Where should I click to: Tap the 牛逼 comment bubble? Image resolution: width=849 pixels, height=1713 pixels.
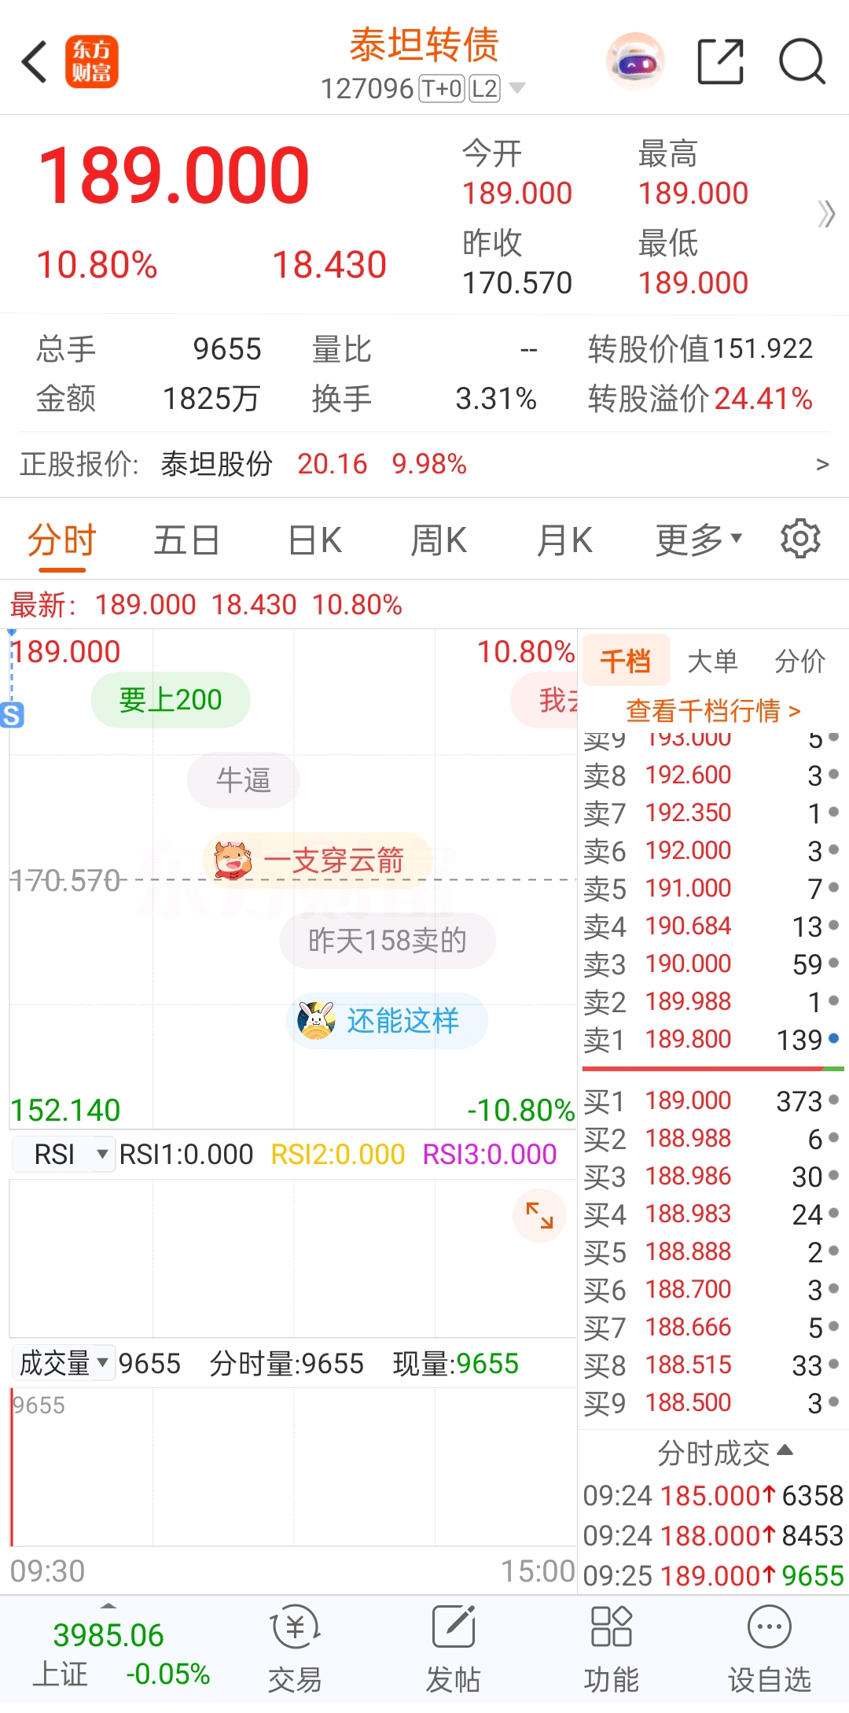coord(243,780)
